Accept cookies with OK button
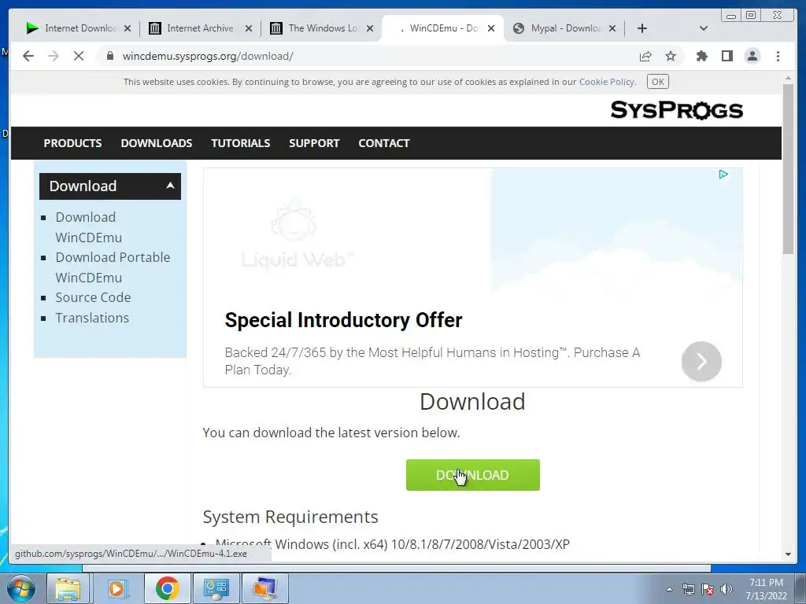Image resolution: width=806 pixels, height=604 pixels. (x=658, y=82)
